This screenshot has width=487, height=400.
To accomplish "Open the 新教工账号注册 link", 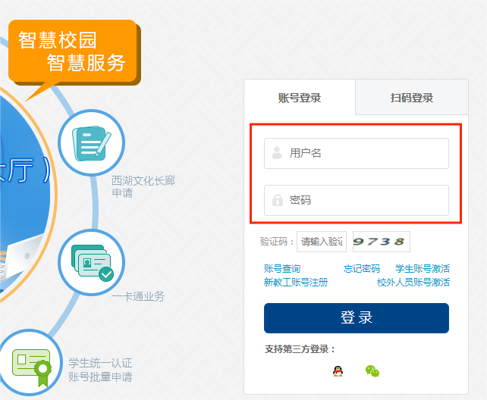I will (x=296, y=282).
